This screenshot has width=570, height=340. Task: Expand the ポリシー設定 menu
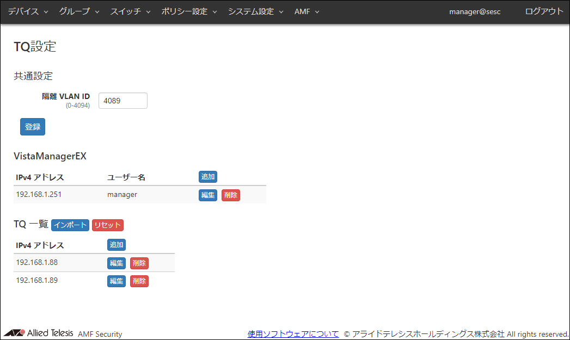(x=189, y=11)
